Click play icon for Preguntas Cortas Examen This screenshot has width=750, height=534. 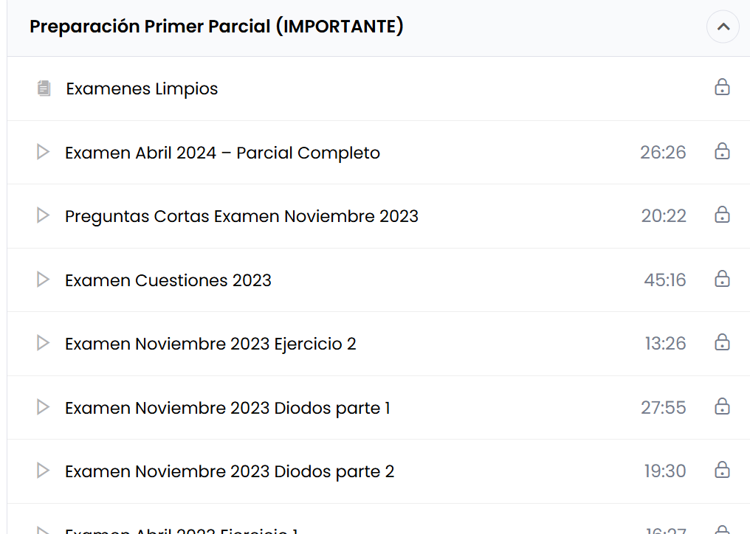[43, 215]
